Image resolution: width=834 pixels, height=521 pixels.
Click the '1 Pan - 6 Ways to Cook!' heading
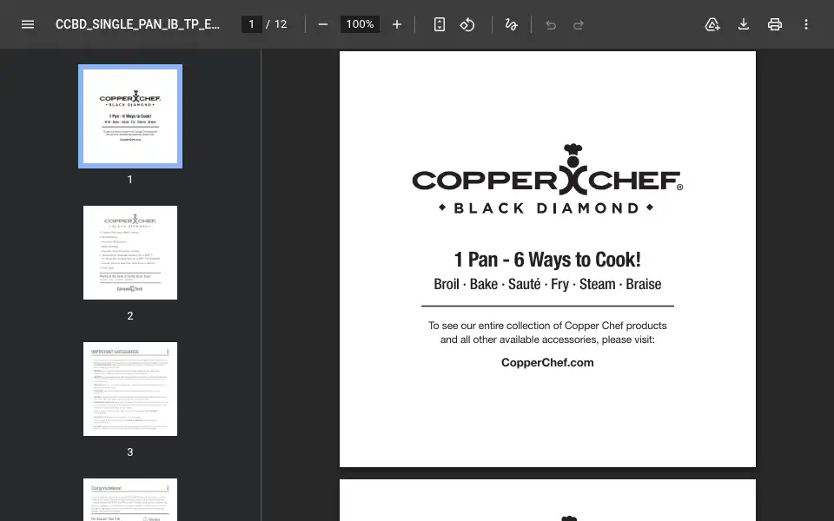(x=547, y=260)
